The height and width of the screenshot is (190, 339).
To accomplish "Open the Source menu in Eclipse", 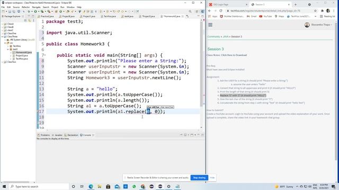I will pyautogui.click(x=16, y=7).
